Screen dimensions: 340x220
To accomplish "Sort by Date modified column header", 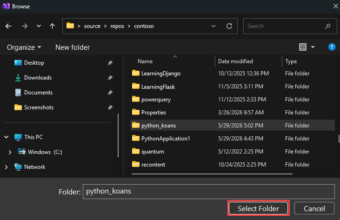I will 235,61.
